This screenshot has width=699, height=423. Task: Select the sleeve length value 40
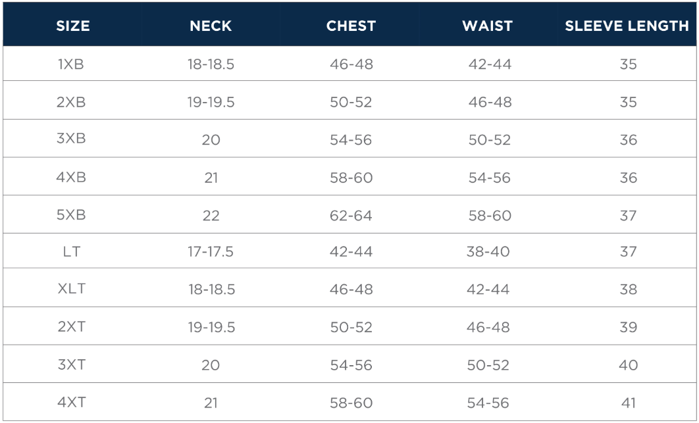tap(629, 364)
